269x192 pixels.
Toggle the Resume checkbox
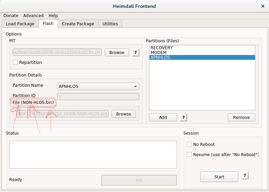189,154
